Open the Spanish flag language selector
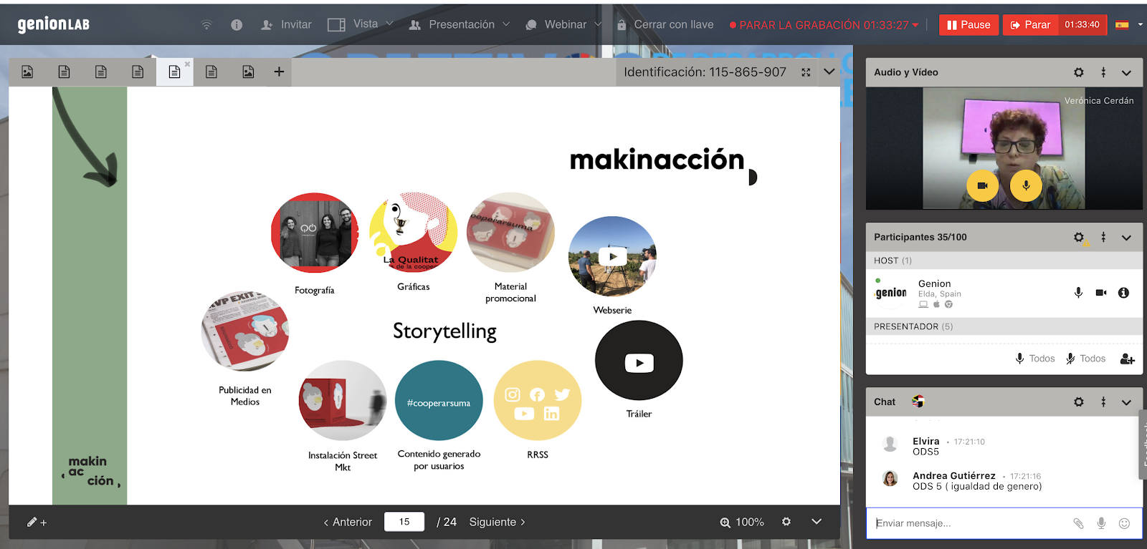The height and width of the screenshot is (549, 1147). [1129, 25]
